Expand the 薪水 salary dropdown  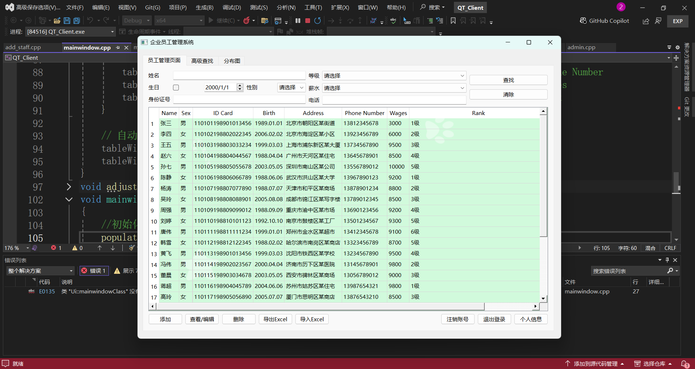(393, 88)
